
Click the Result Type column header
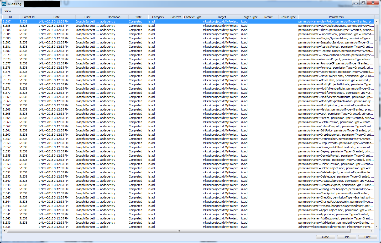(x=288, y=17)
